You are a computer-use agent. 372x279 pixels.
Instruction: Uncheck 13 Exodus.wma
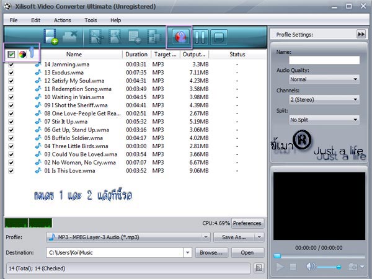click(11, 73)
